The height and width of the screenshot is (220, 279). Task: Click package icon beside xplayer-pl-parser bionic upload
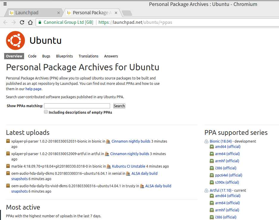(x=8, y=141)
